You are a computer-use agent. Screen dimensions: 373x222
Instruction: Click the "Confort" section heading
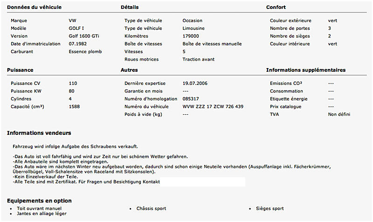click(276, 7)
